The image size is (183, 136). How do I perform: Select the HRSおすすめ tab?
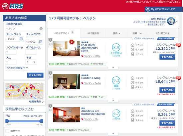tap(64, 33)
